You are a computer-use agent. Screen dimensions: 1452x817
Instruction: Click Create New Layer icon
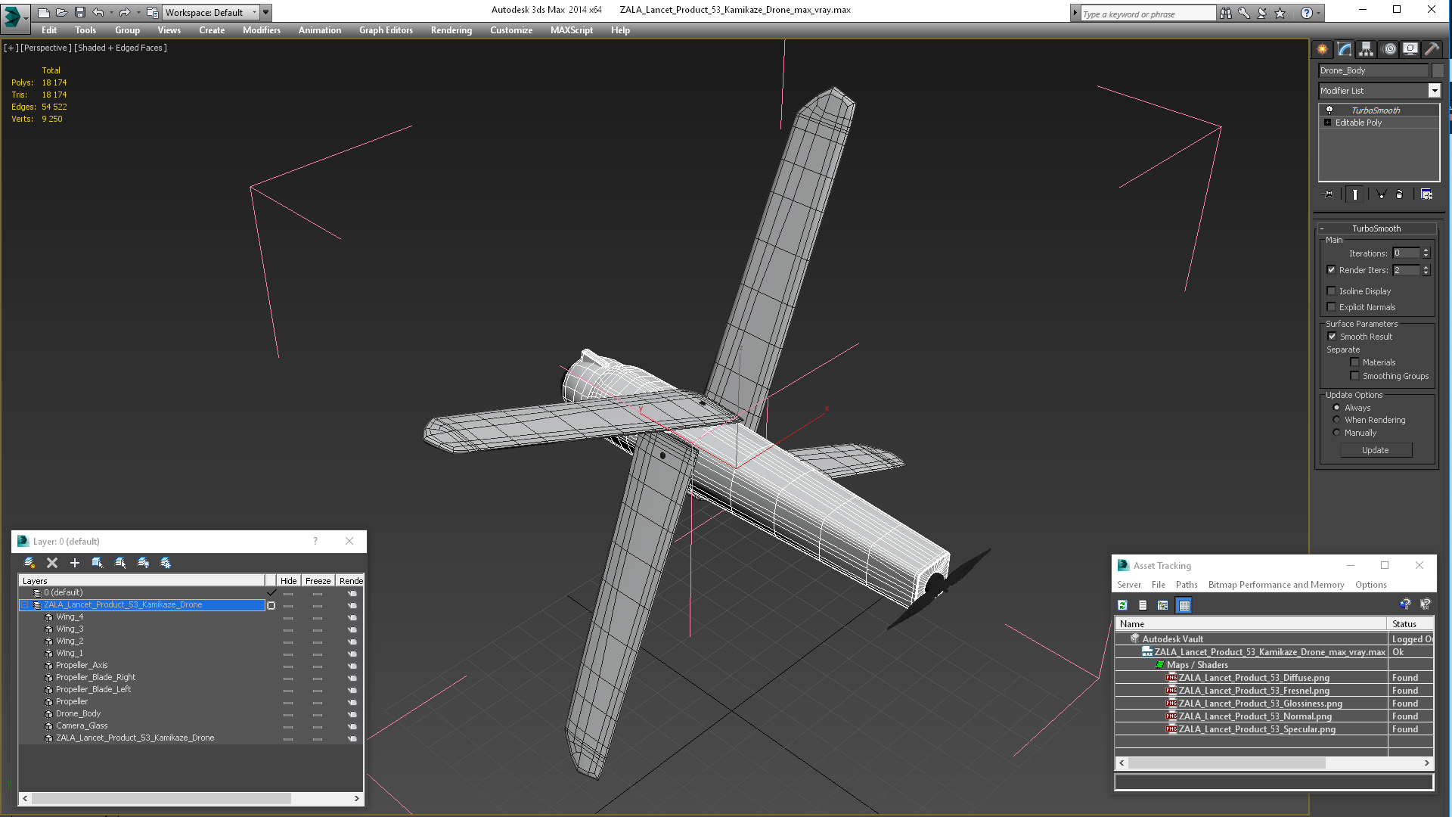[29, 563]
